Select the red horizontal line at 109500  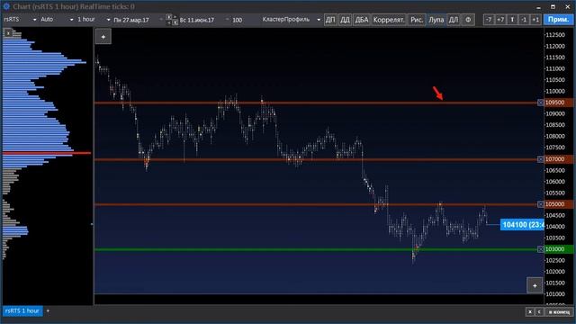point(316,103)
